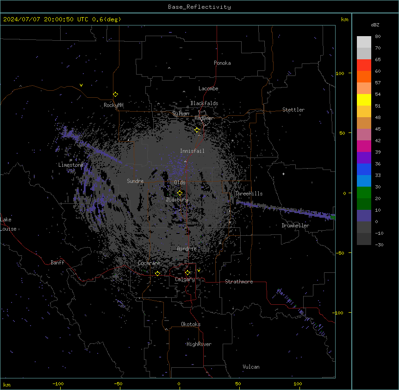Click the yellow radar marker between Olds and Didsbury
This screenshot has width=399, height=390.
tap(180, 193)
